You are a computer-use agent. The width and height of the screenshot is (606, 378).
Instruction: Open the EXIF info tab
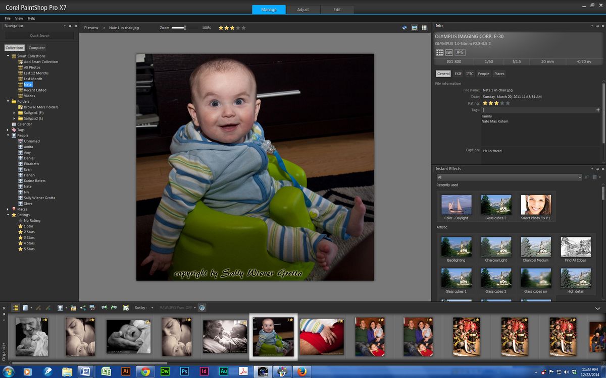[458, 74]
